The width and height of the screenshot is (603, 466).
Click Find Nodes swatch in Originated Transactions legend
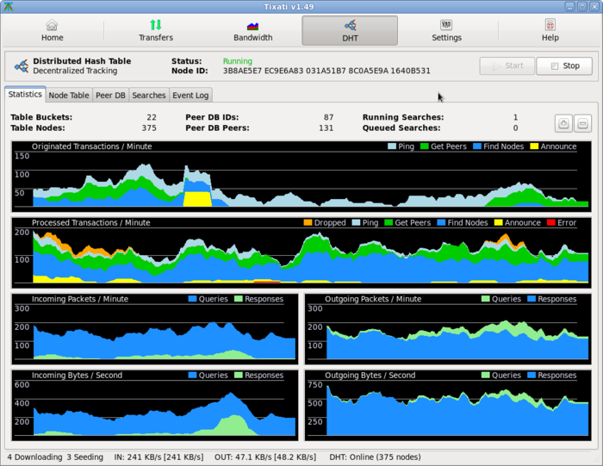(x=477, y=146)
